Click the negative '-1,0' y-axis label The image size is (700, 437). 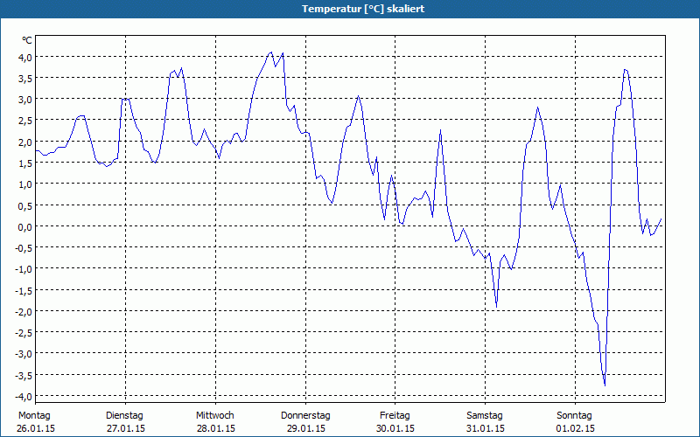24,269
